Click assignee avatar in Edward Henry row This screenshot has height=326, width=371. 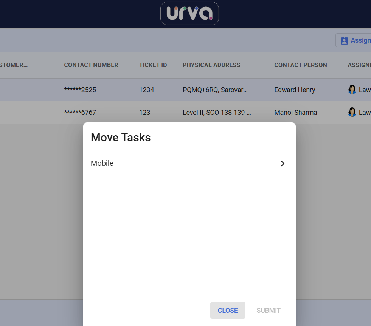click(x=352, y=90)
